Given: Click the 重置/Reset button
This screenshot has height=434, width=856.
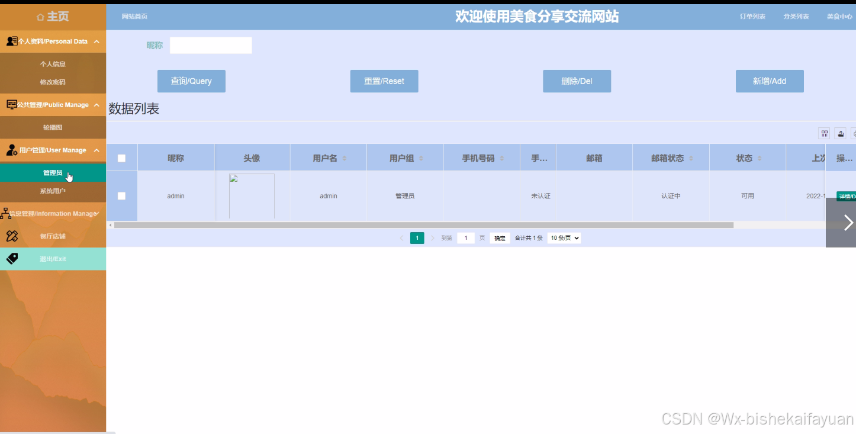Looking at the screenshot, I should 384,81.
